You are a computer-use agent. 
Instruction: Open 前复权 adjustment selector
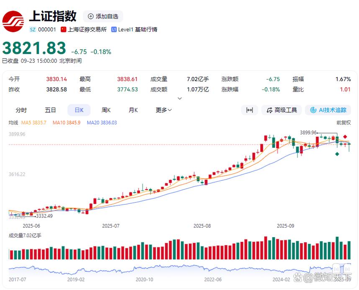pos(344,123)
